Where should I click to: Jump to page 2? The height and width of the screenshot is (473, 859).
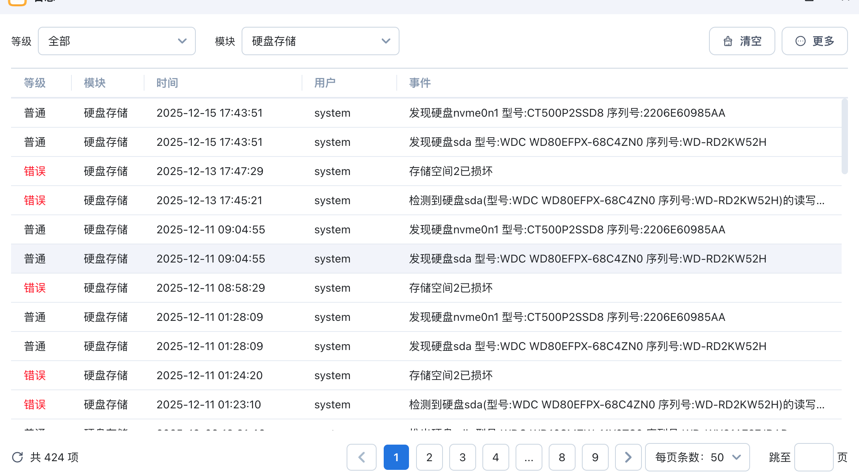click(x=429, y=457)
